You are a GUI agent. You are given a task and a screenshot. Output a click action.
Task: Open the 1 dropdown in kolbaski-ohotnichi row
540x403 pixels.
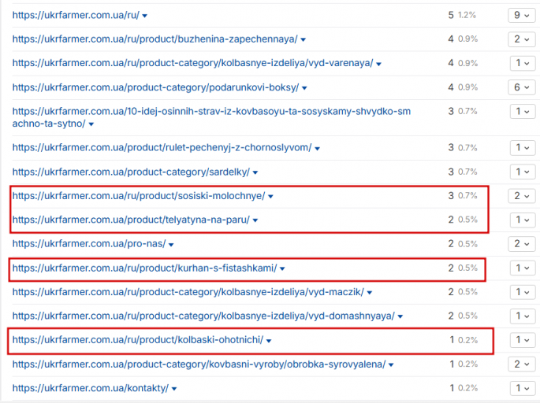tap(523, 340)
